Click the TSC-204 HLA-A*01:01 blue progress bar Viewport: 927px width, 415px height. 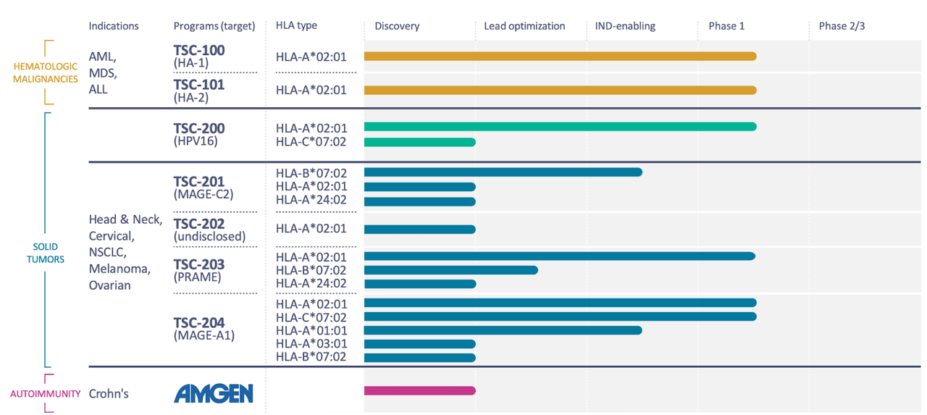(x=503, y=330)
